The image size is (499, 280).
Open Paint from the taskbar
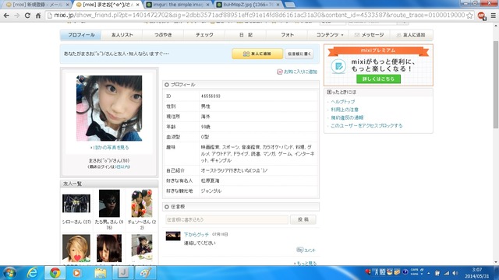(x=146, y=273)
